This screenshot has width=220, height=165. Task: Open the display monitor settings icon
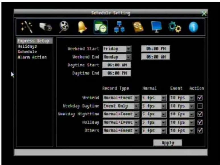click(156, 27)
